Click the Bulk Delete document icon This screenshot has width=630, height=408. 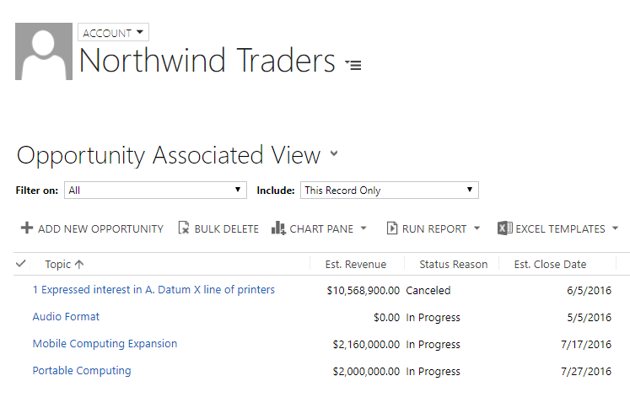[x=184, y=228]
